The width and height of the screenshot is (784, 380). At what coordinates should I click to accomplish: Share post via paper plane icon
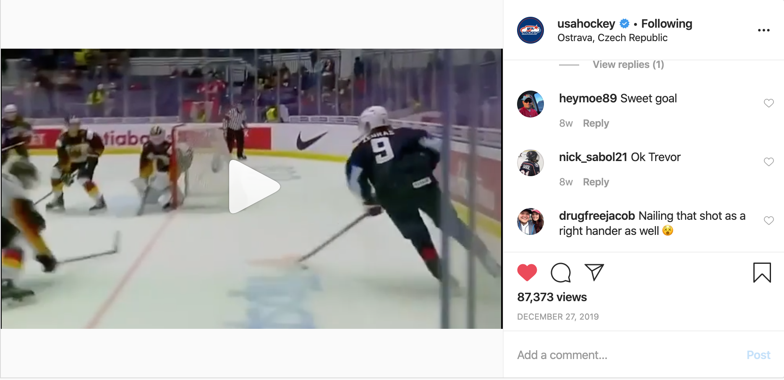coord(594,273)
